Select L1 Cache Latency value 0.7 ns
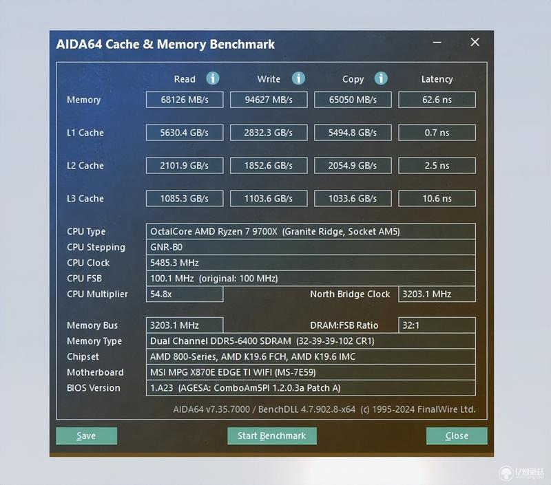 (x=437, y=133)
